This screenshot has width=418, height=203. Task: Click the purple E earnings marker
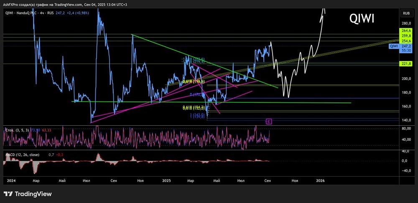click(x=269, y=122)
